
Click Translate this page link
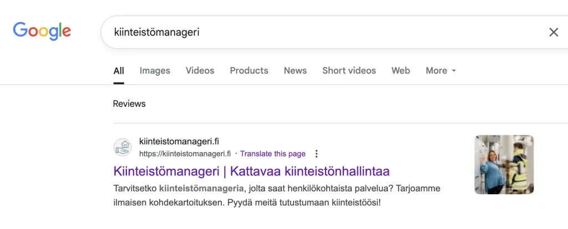point(272,154)
